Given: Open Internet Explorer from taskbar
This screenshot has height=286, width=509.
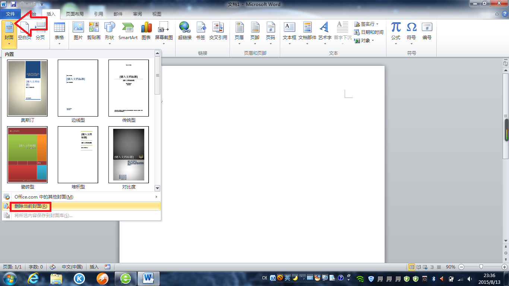Looking at the screenshot, I should [x=33, y=278].
